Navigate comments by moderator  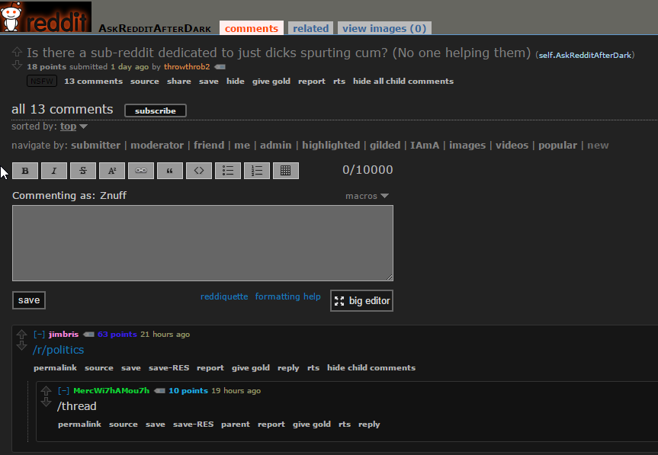coord(157,145)
